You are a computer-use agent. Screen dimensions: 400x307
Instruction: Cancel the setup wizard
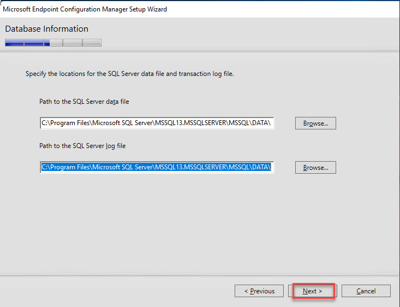[x=366, y=291]
